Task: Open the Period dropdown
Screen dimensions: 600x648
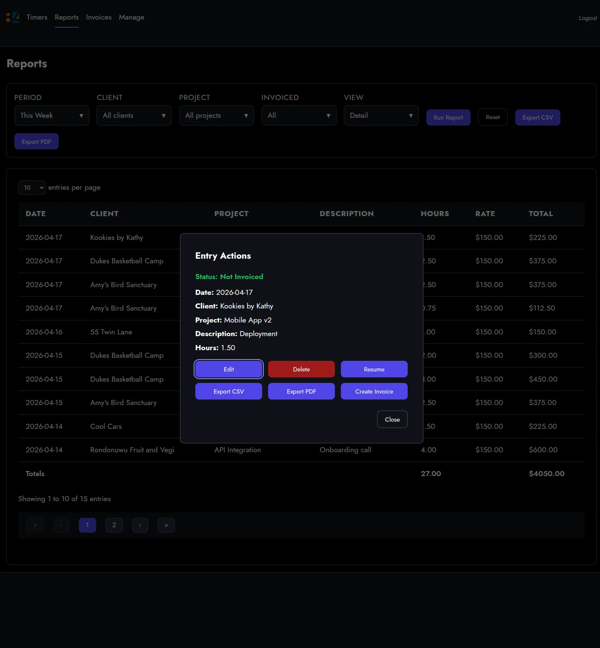Action: pyautogui.click(x=51, y=115)
